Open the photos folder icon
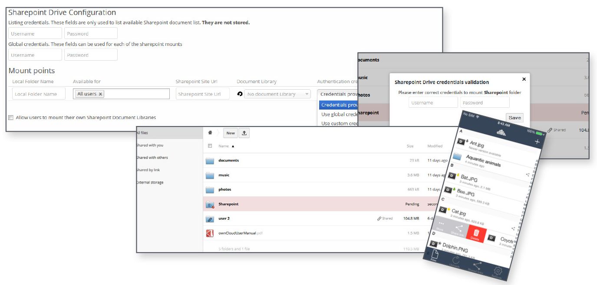This screenshot has width=597, height=285. [x=210, y=189]
